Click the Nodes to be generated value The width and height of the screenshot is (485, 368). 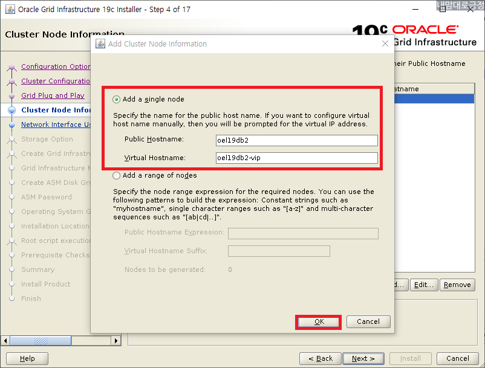pyautogui.click(x=230, y=270)
